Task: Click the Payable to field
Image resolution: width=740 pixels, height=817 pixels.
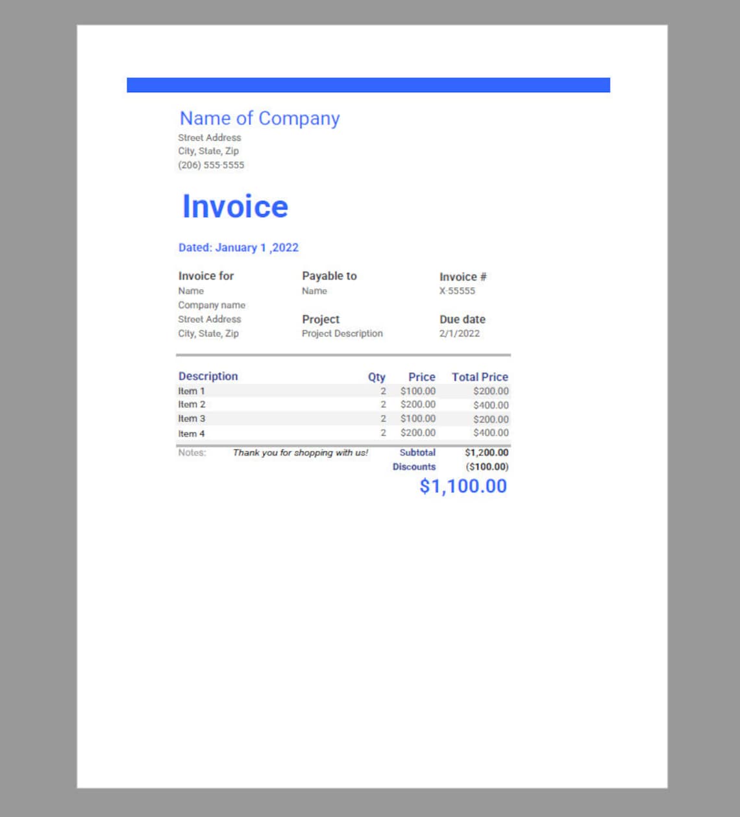Action: point(328,276)
